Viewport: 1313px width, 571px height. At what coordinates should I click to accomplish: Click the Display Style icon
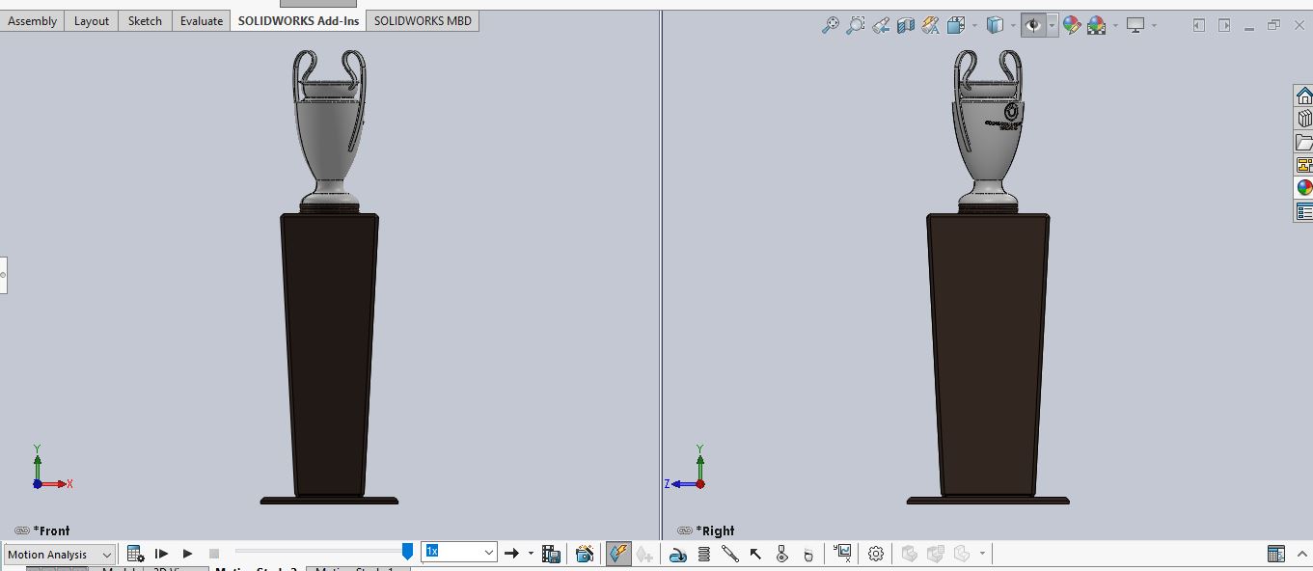pos(995,25)
